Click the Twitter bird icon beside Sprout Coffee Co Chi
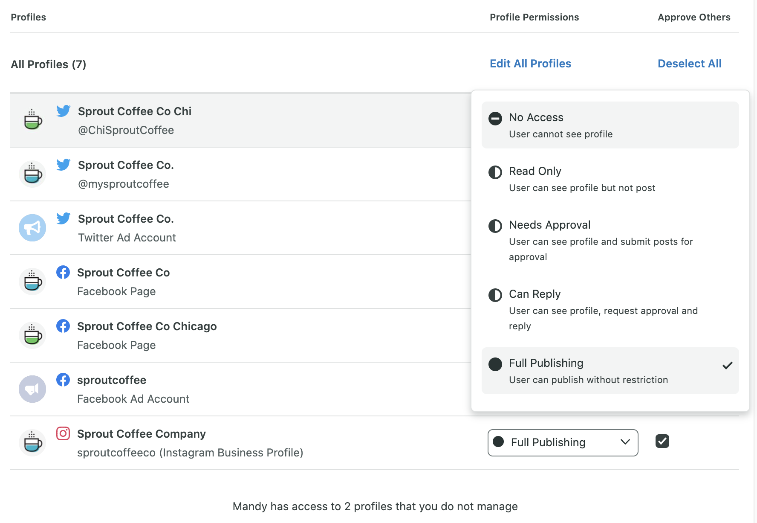The image size is (757, 523). tap(64, 111)
